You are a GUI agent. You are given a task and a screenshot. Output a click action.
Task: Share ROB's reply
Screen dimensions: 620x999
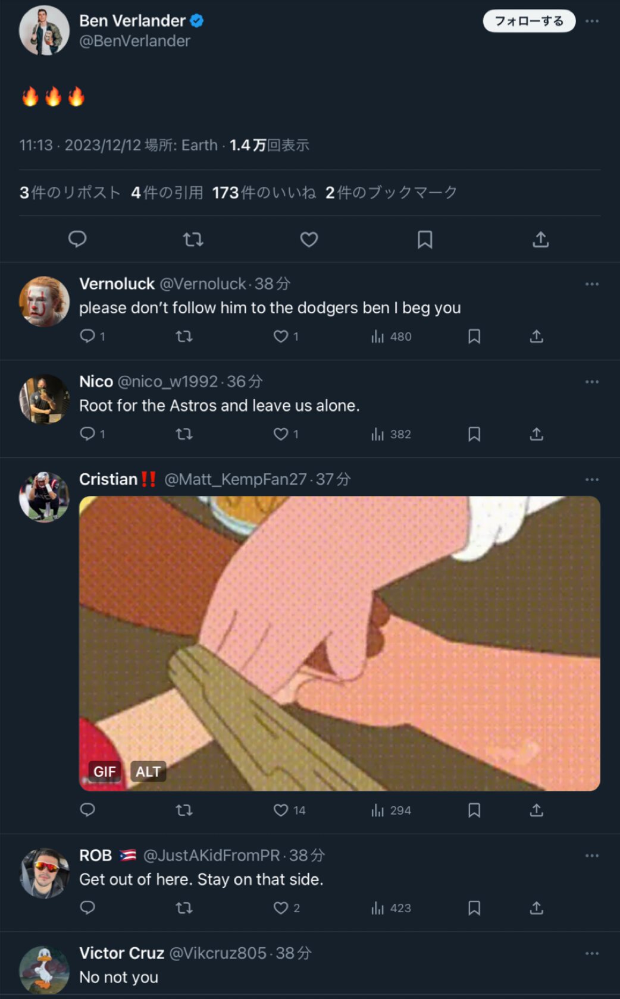point(536,908)
